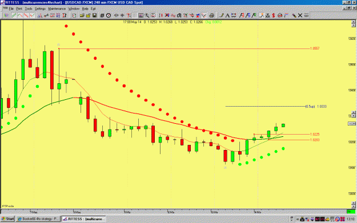Open a chart with the open-folder icon

coord(82,15)
